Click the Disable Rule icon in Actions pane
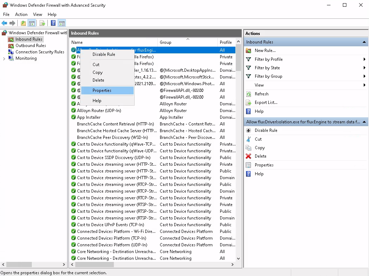The height and width of the screenshot is (276, 369). coord(248,130)
